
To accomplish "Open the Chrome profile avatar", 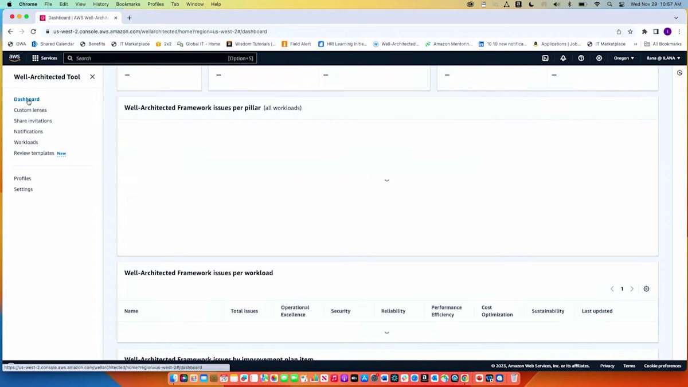I will pos(667,32).
